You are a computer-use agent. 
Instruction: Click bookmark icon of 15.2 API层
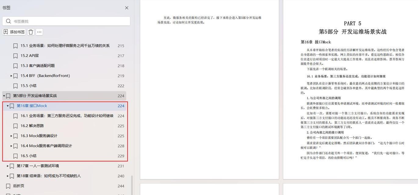(x=15, y=56)
